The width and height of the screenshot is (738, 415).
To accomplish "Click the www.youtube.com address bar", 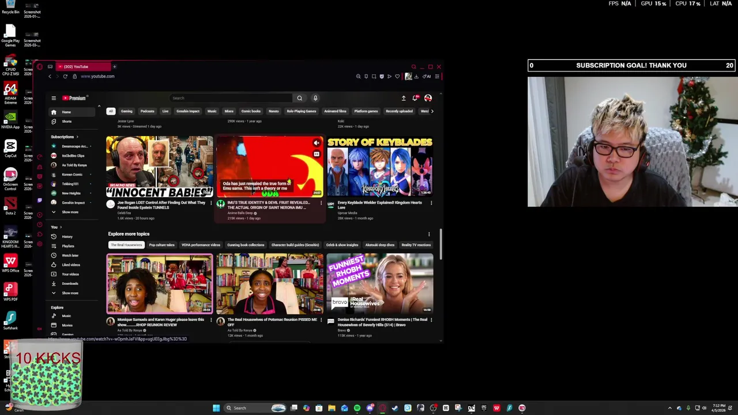I will tap(97, 76).
